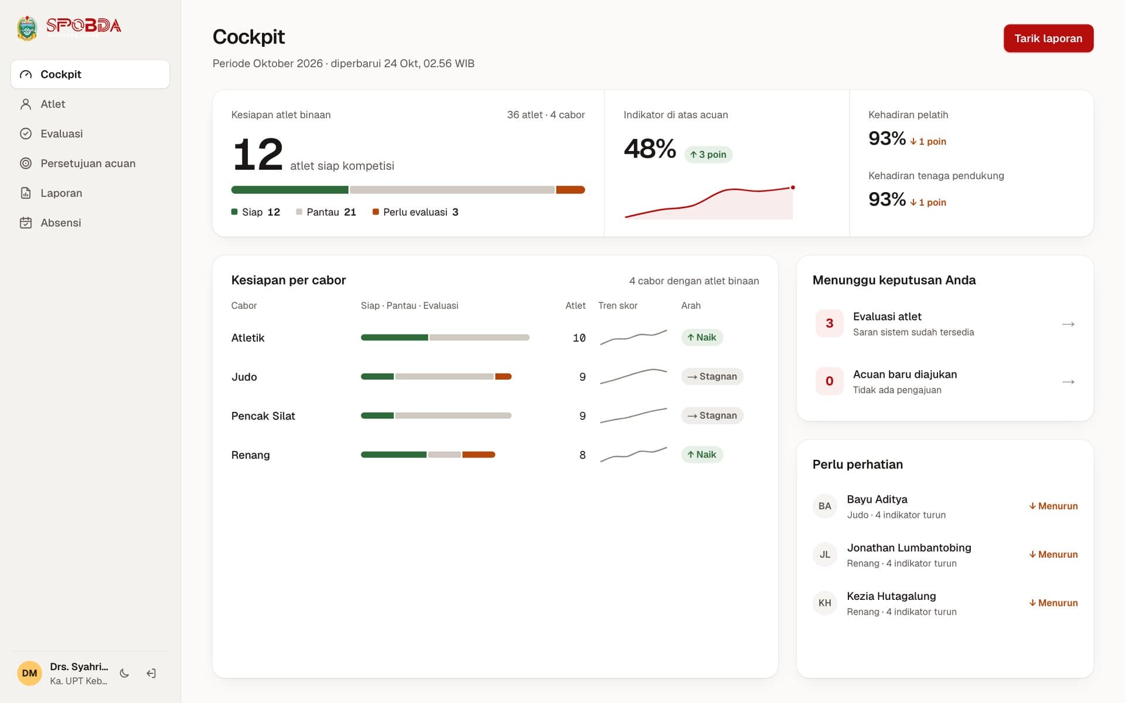The height and width of the screenshot is (703, 1125).
Task: Click the JL avatar for Jonathan Lumbantobing
Action: tap(825, 554)
